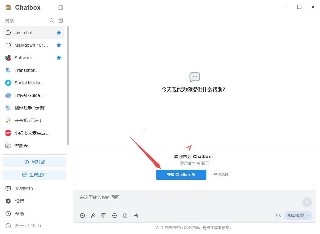Screen dimensions: 320x234
Task: Expand the 选择模型 model dropdown
Action: click(298, 215)
